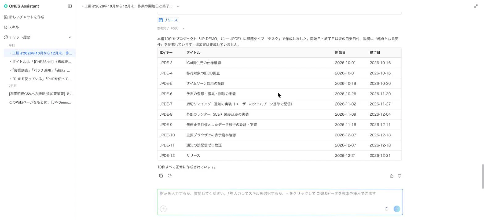The width and height of the screenshot is (484, 220).
Task: Click the title タイムゾーン対応の設計
Action: (205, 84)
